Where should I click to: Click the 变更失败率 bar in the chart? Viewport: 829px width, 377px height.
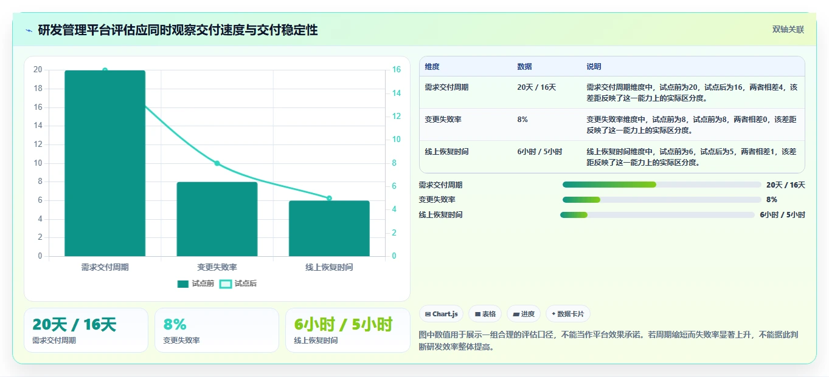click(217, 219)
